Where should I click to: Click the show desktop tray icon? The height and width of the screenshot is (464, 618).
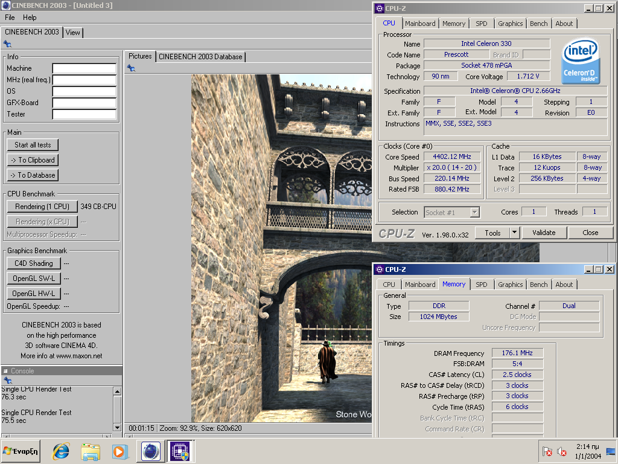click(611, 451)
